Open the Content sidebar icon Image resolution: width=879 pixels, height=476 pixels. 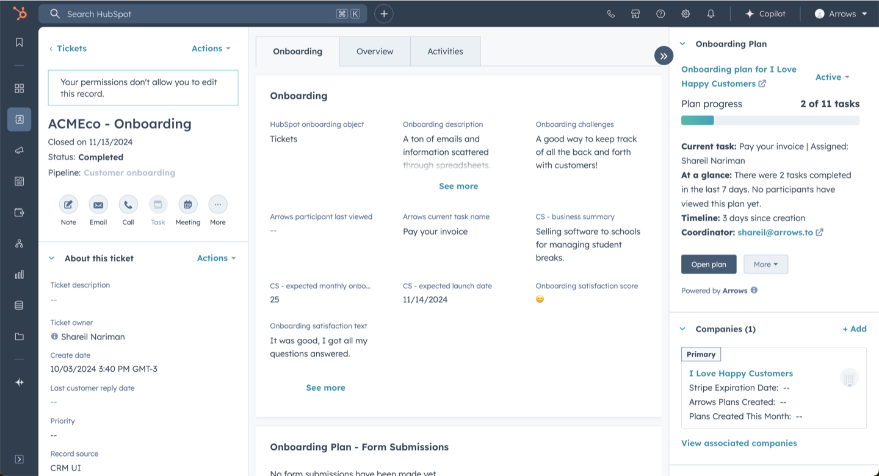[19, 181]
